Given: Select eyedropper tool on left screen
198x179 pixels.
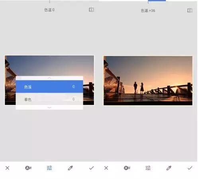Looking at the screenshot, I should point(70,168).
